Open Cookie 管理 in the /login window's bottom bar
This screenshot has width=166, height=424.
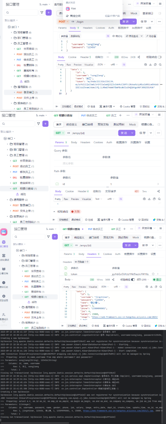[128, 107]
